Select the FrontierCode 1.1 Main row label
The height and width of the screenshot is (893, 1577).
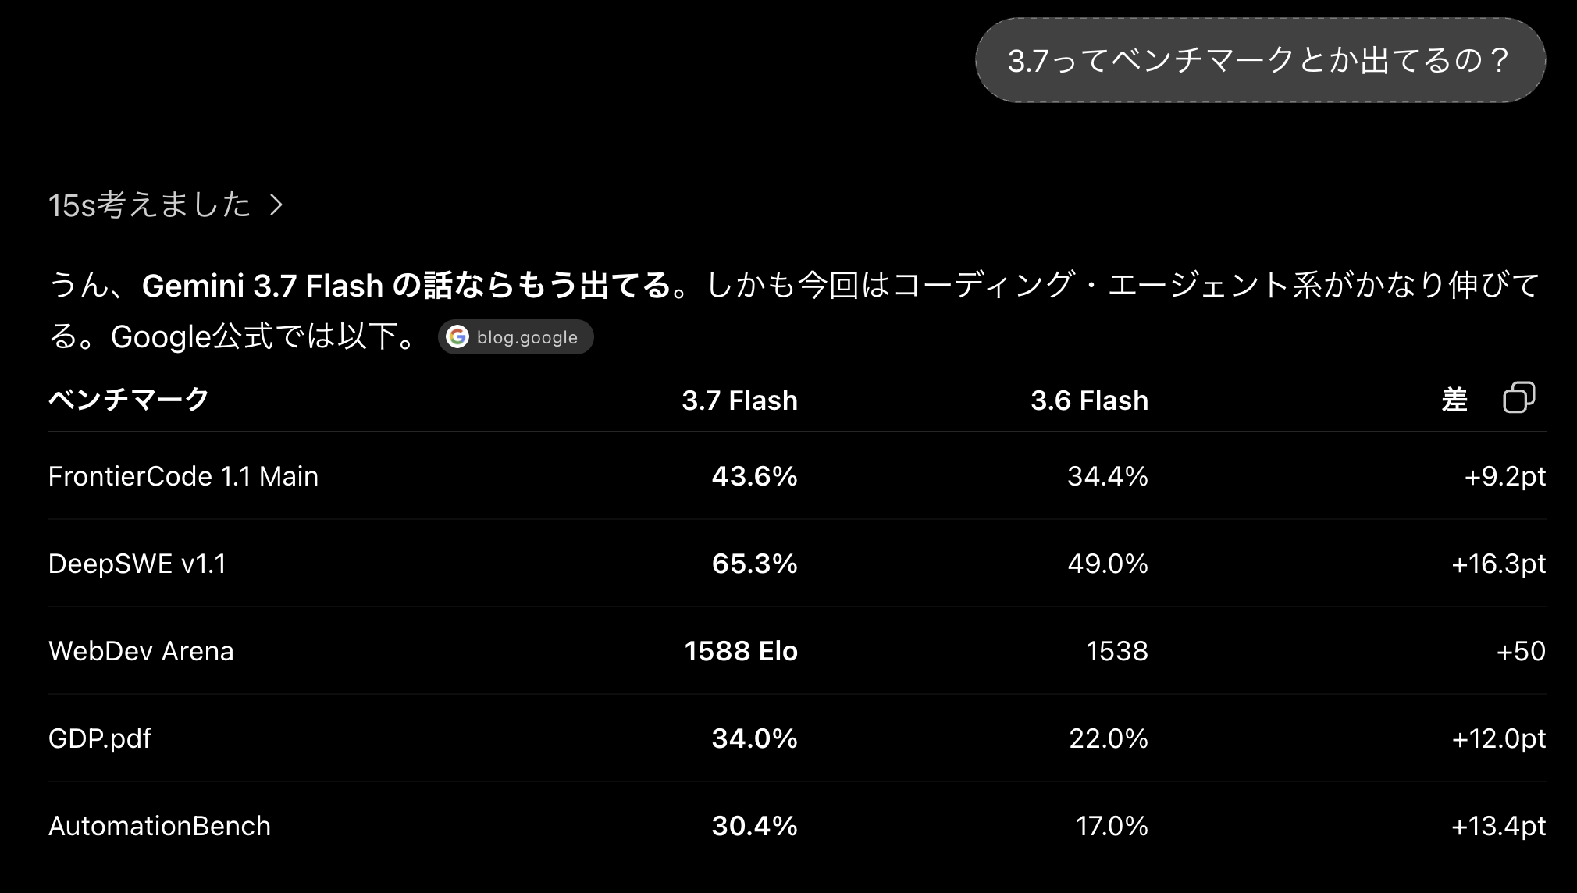point(183,476)
